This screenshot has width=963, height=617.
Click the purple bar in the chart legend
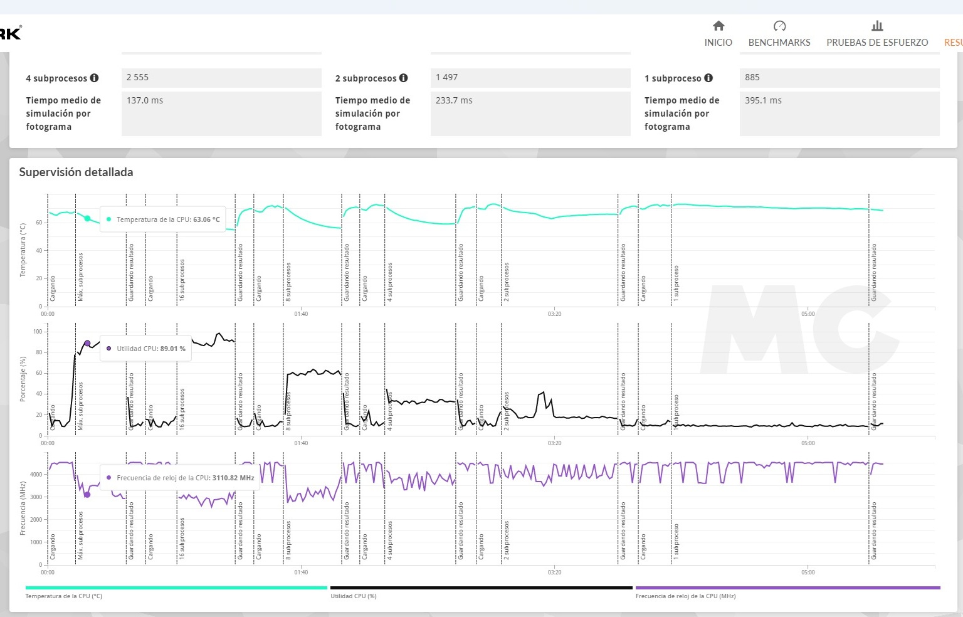(787, 588)
